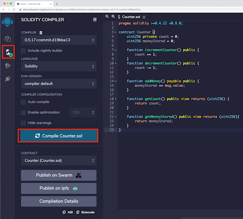The image size is (243, 219).
Task: Open the EVM Version dropdown
Action: pos(59,84)
